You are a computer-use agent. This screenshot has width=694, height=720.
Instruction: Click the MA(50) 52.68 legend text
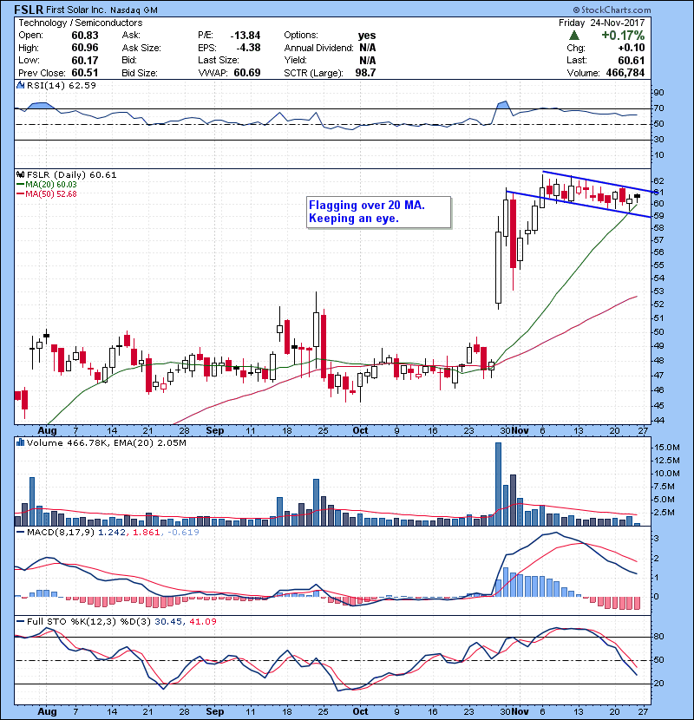click(51, 194)
